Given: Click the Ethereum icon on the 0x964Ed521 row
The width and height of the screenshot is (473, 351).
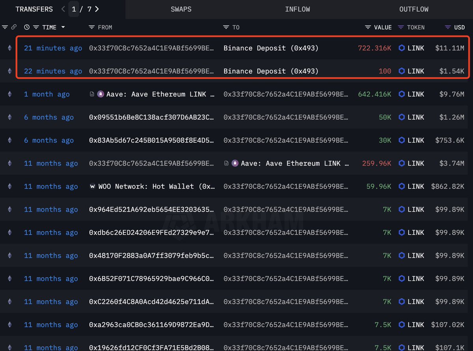Looking at the screenshot, I should (x=10, y=210).
